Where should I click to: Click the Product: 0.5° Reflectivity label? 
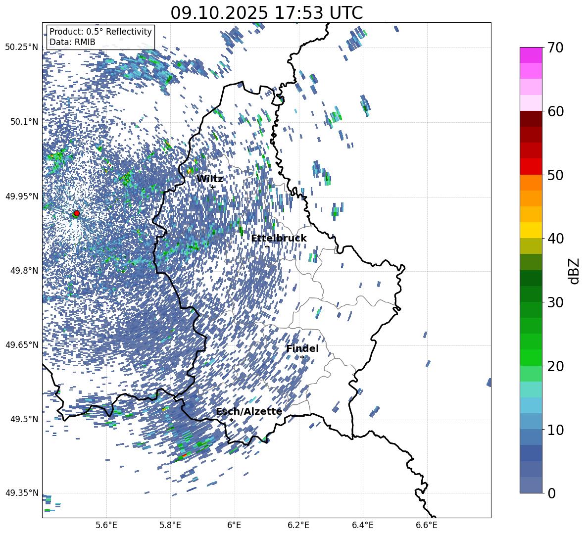coord(100,31)
